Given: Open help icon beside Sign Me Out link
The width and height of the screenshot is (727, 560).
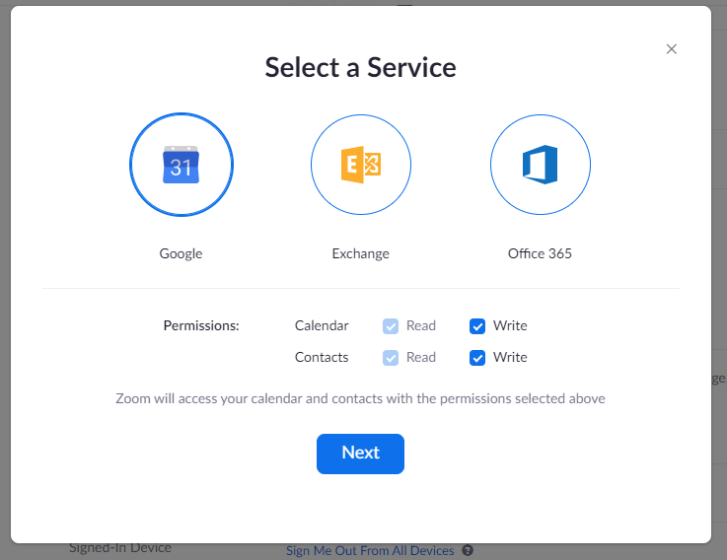Looking at the screenshot, I should [468, 550].
